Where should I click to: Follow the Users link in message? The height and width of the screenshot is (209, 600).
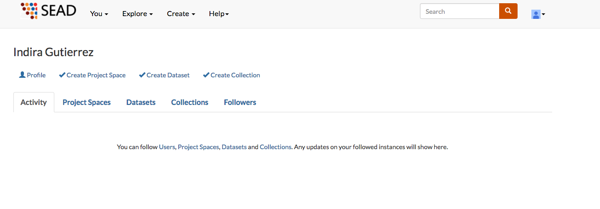point(167,147)
